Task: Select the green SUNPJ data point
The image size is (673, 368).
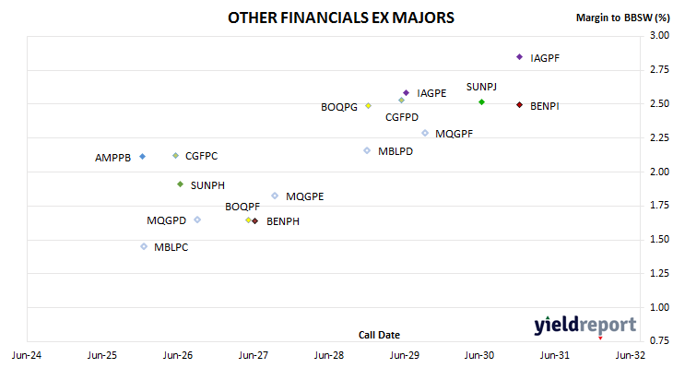Action: 481,101
